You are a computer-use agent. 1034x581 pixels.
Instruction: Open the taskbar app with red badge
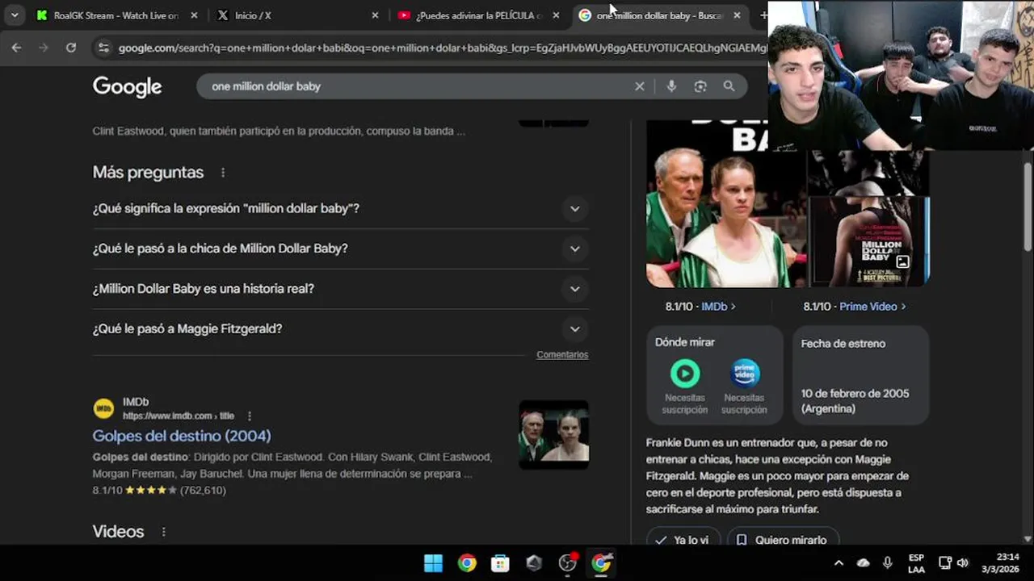(568, 563)
